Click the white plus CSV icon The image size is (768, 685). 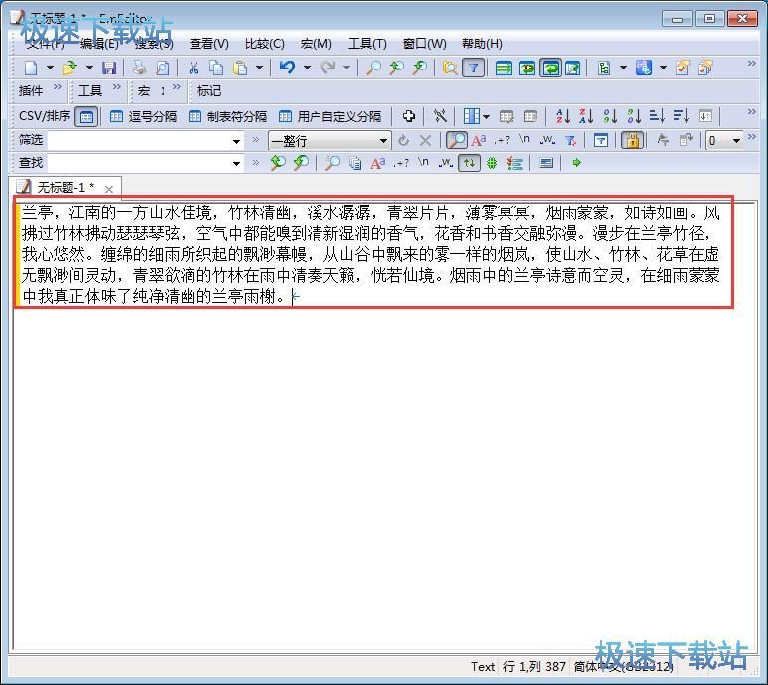(409, 116)
